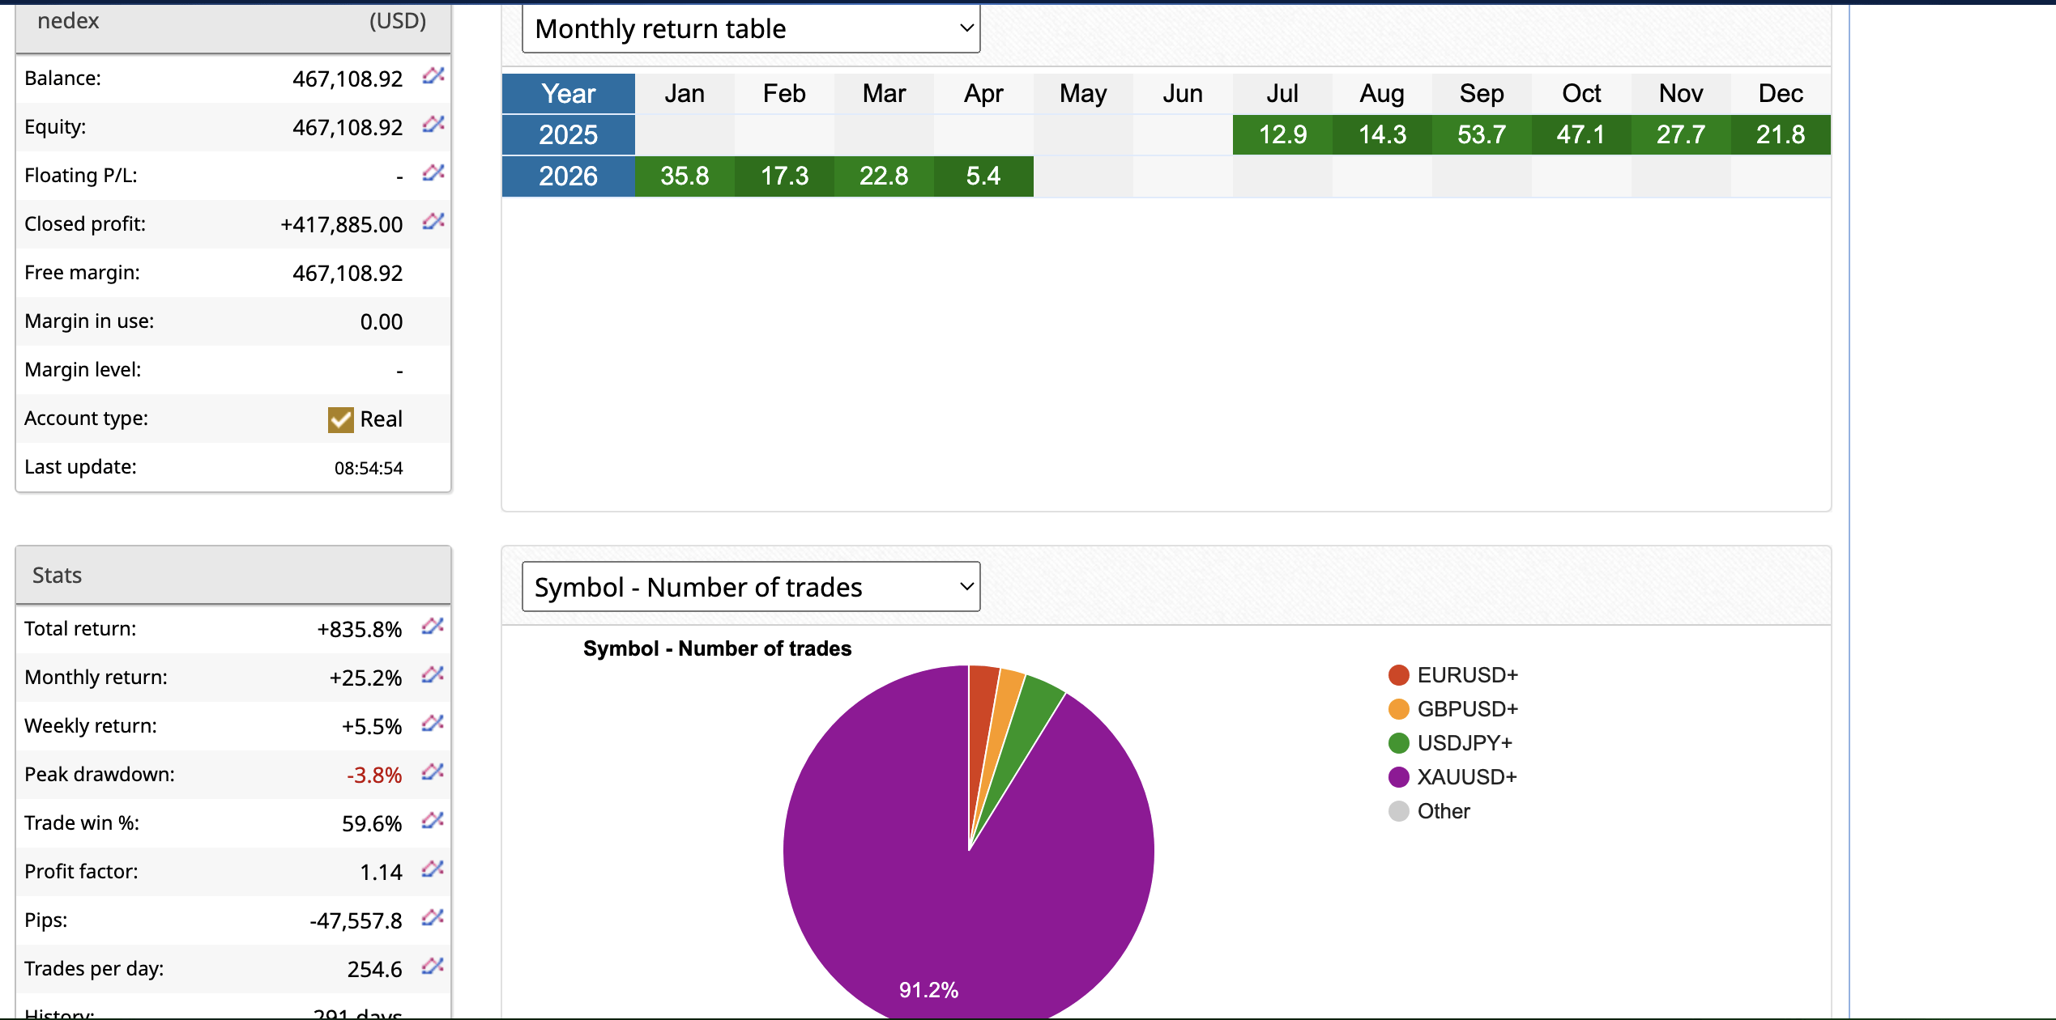The image size is (2056, 1020).
Task: Expand the Symbol - Number of trades dropdown
Action: click(x=751, y=587)
